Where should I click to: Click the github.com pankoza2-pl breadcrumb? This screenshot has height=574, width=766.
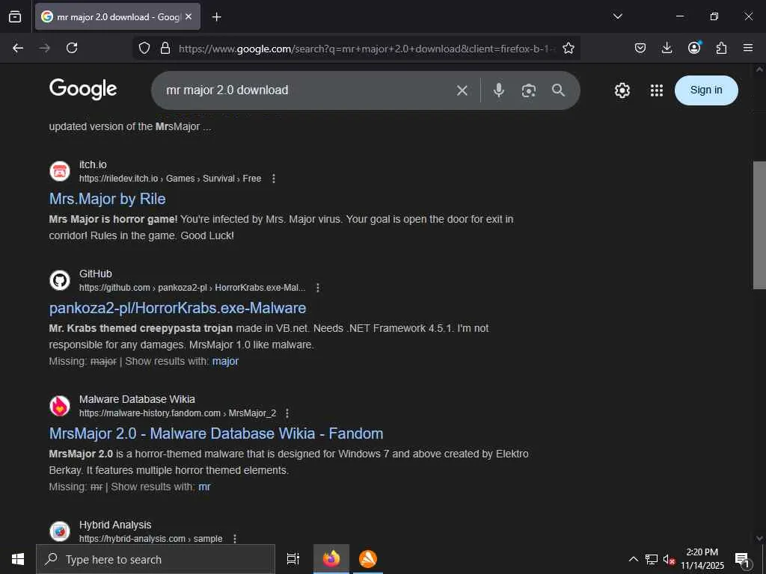click(x=192, y=288)
